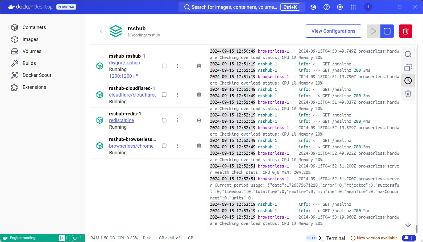Delete the rsshub-browserless container
This screenshot has height=242, width=423.
pyautogui.click(x=199, y=146)
